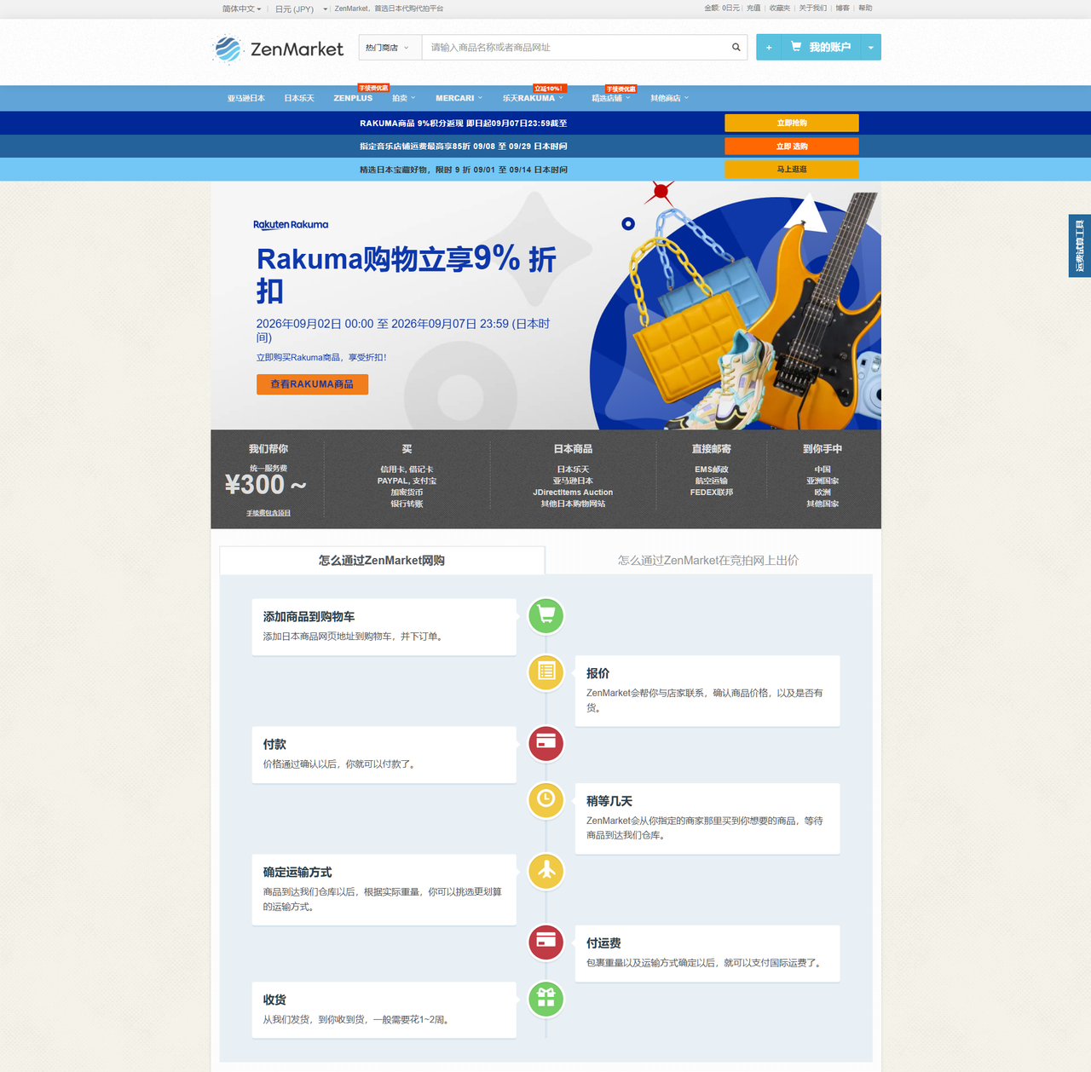Click the yellow list icon beside 报价
This screenshot has height=1072, width=1091.
point(546,671)
